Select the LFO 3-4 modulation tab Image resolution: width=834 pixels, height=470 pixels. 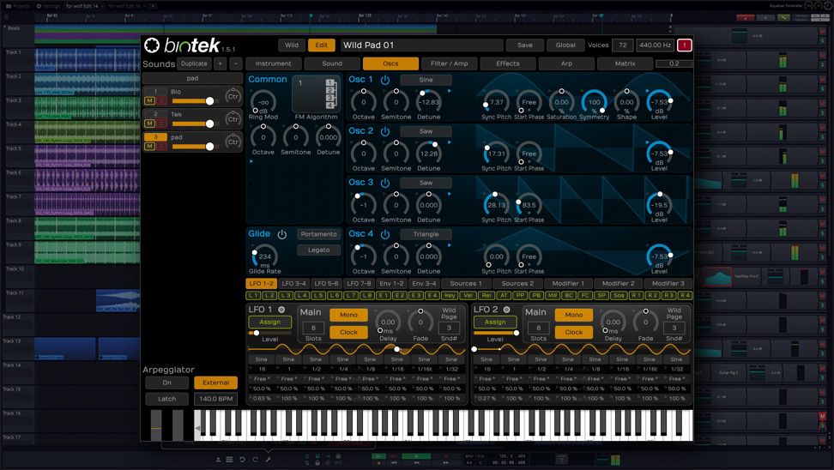[x=293, y=284]
